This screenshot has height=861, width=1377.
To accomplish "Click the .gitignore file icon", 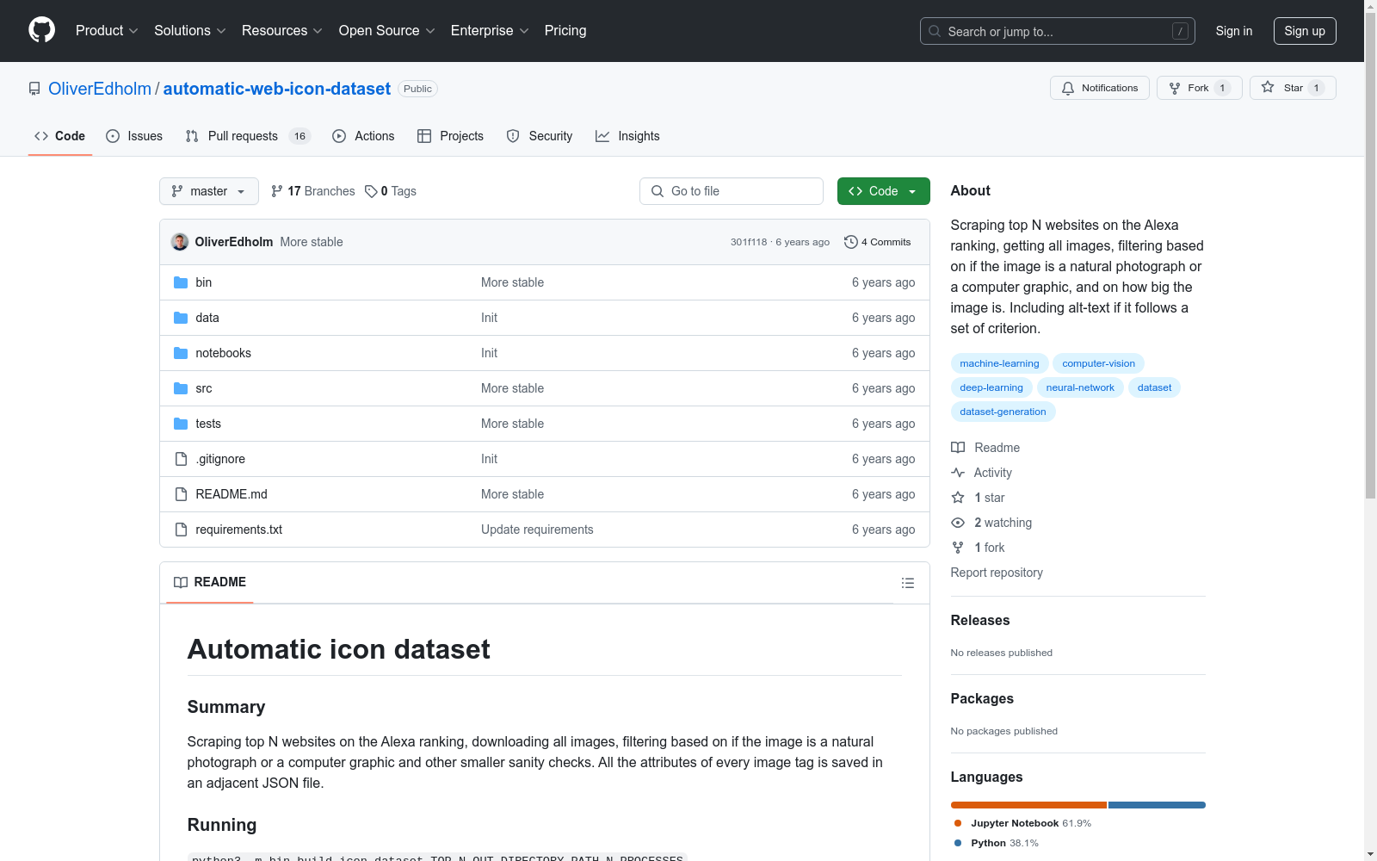I will click(181, 459).
